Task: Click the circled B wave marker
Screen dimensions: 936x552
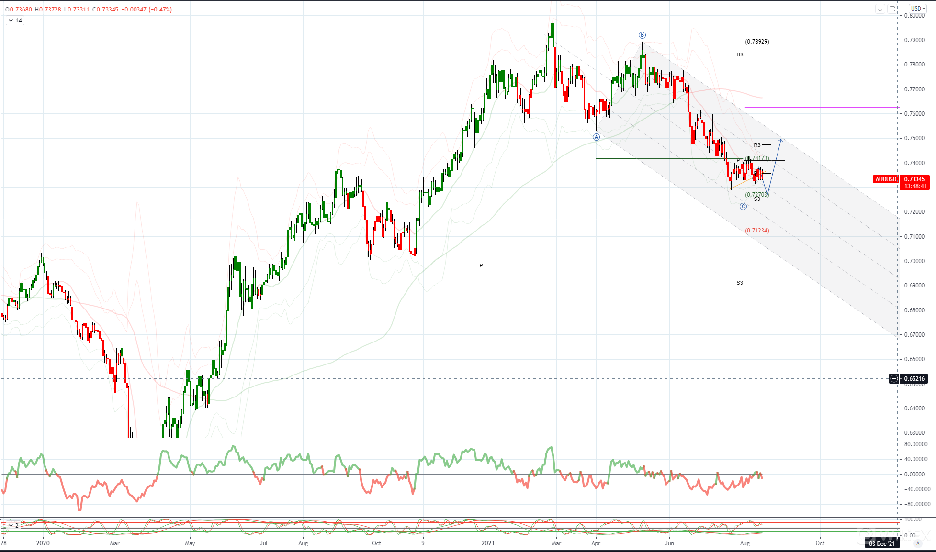Action: (x=642, y=35)
